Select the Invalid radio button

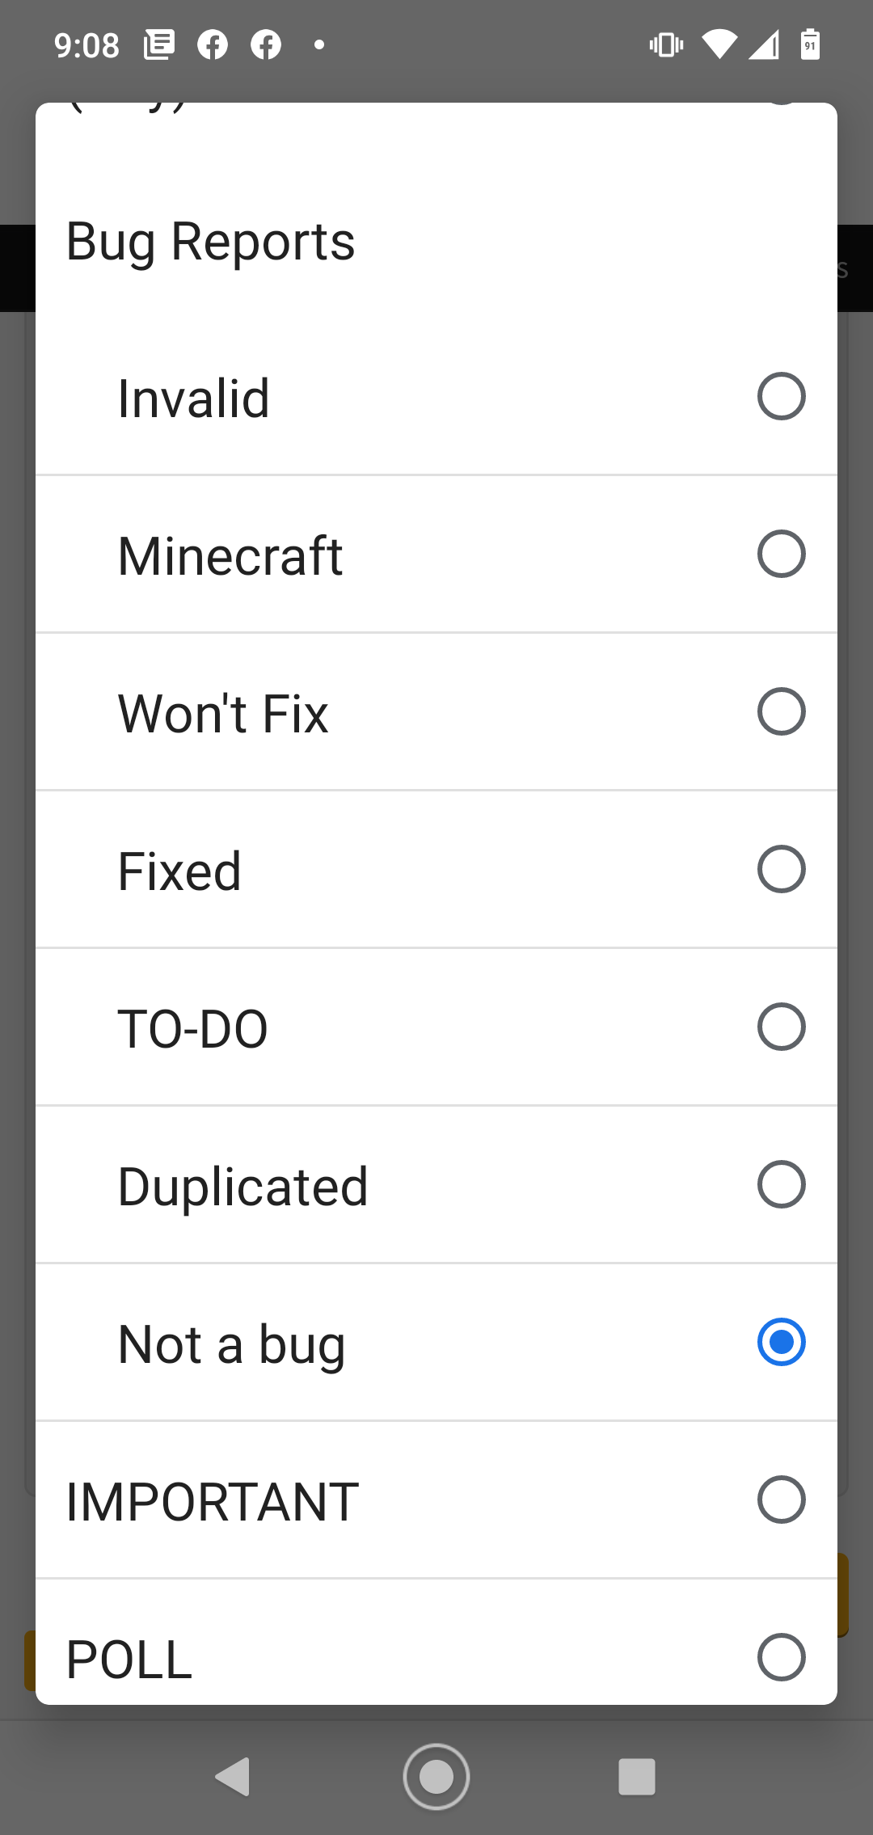click(x=781, y=396)
